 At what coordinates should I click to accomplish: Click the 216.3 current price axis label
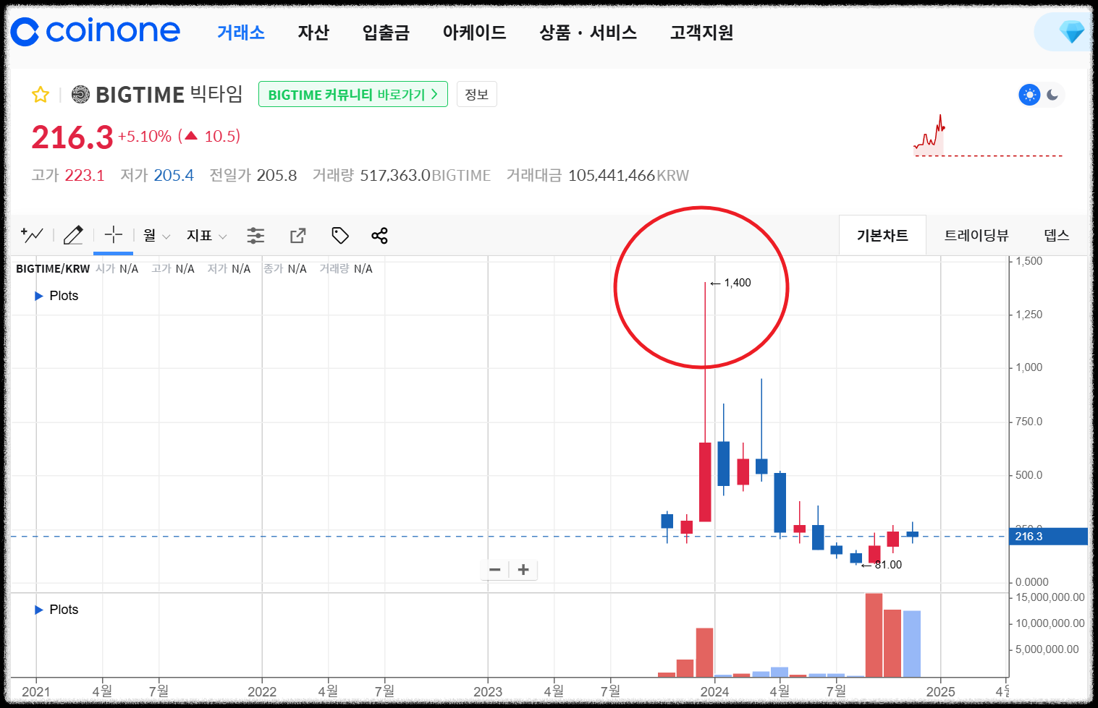1048,537
